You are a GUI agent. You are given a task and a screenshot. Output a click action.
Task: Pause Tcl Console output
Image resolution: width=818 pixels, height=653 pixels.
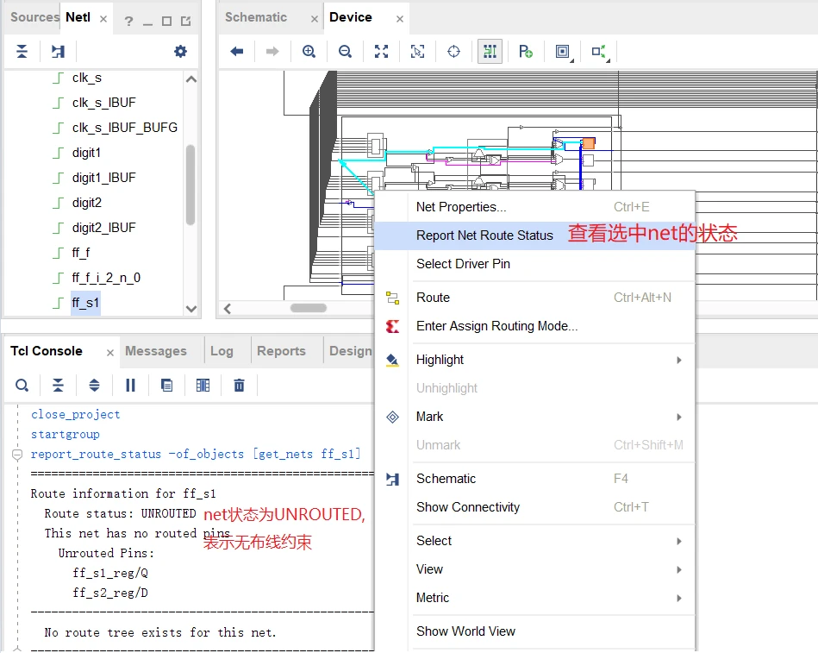(x=130, y=386)
